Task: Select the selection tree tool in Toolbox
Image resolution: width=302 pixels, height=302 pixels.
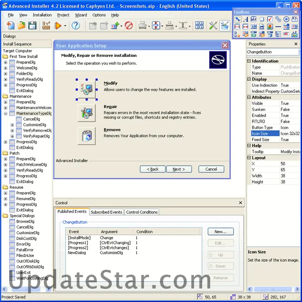Action: (x=278, y=34)
